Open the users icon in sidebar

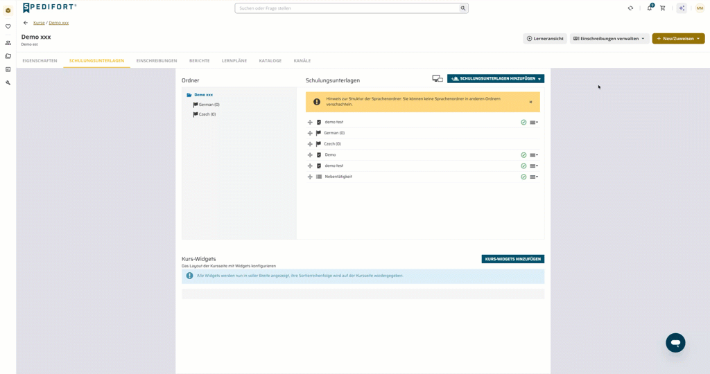(8, 43)
